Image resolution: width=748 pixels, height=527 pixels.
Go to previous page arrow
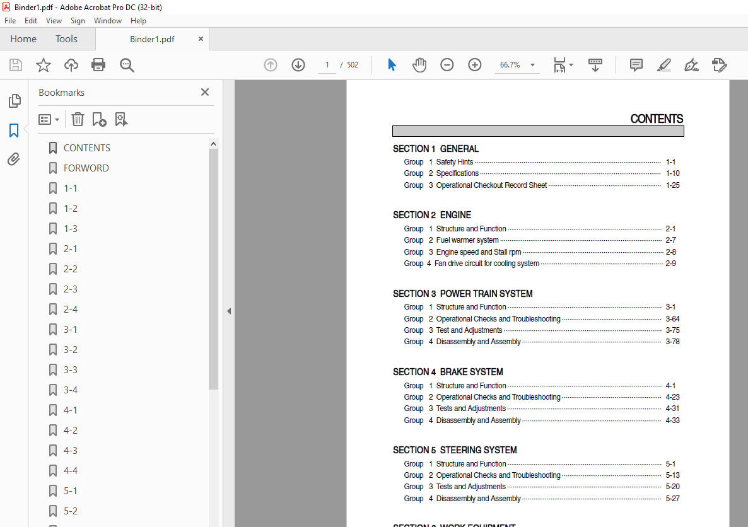(271, 65)
